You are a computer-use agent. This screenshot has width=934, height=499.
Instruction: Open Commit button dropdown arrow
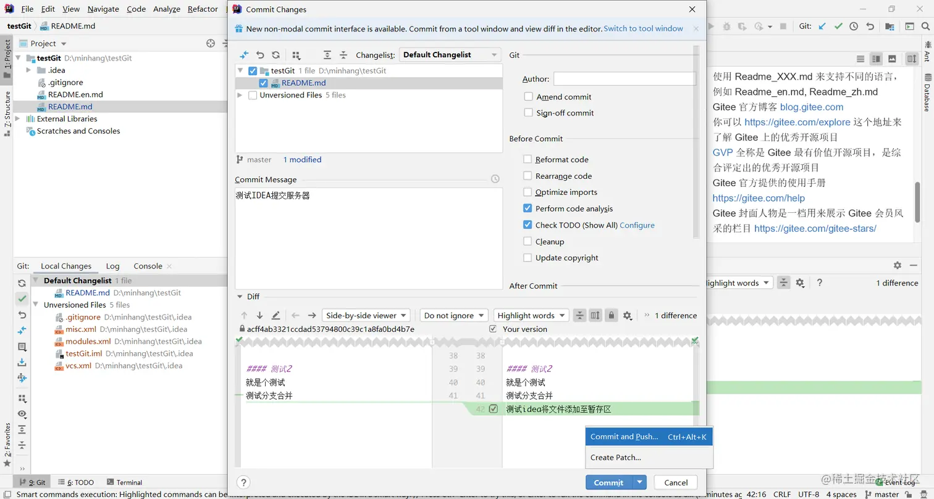coord(640,482)
